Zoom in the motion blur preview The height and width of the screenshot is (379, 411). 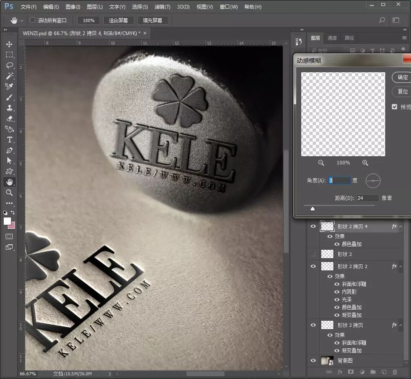click(x=365, y=163)
